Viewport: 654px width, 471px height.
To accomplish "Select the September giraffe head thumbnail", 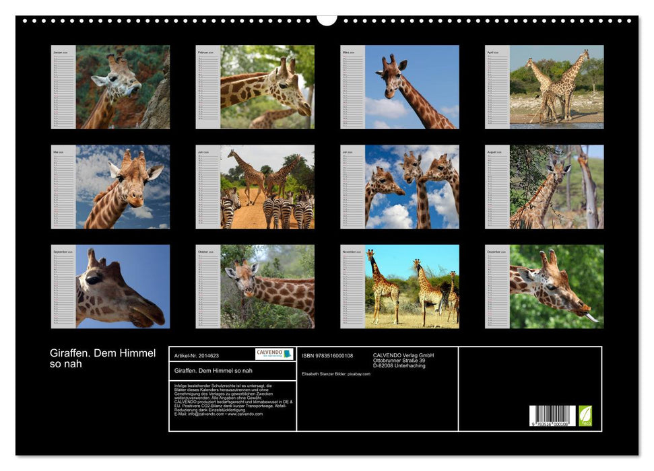I will click(115, 286).
